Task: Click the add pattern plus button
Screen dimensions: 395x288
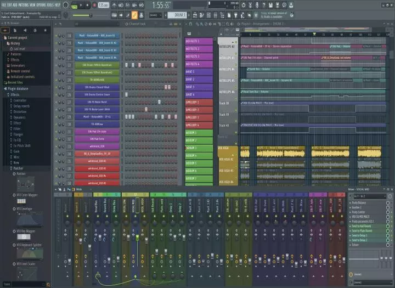Action: click(189, 15)
